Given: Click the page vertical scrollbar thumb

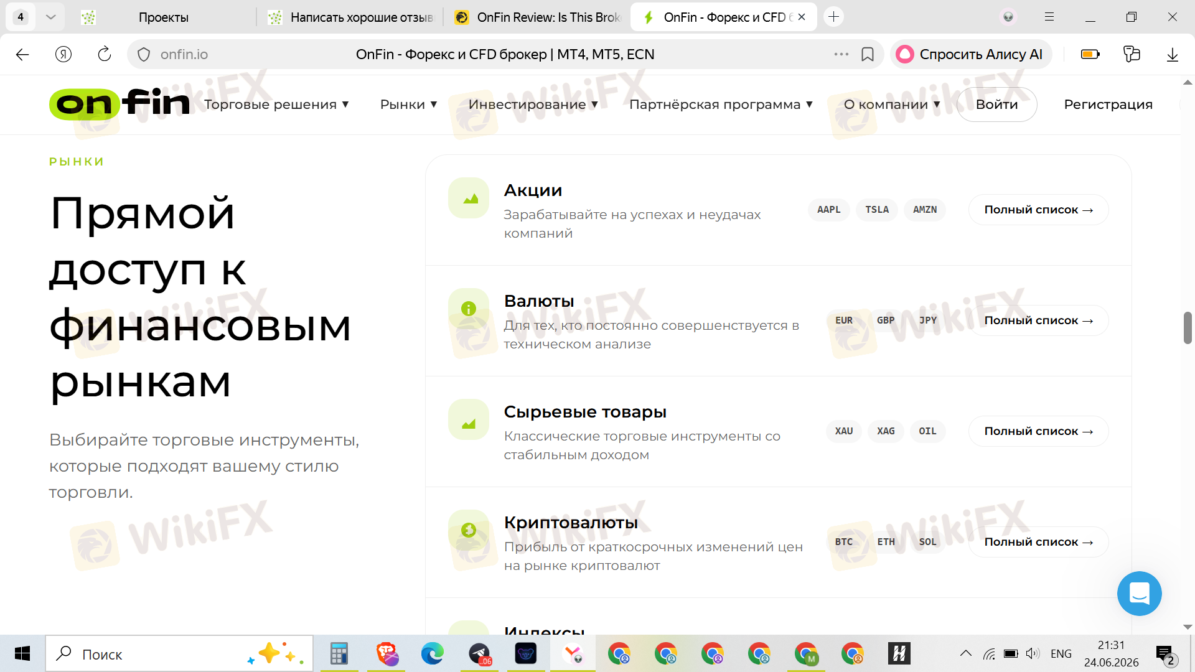Looking at the screenshot, I should coord(1188,328).
